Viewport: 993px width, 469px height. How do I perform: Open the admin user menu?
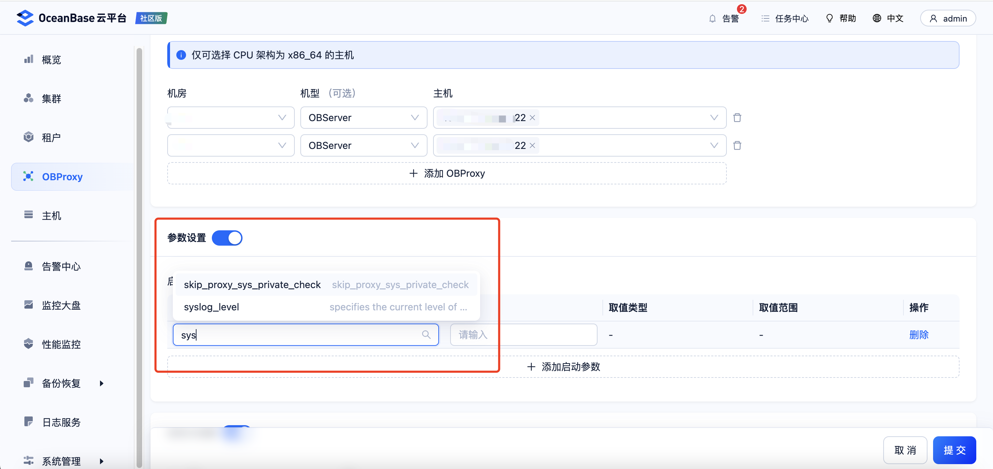(x=948, y=18)
